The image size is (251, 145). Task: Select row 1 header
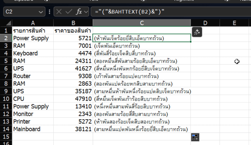(6, 30)
